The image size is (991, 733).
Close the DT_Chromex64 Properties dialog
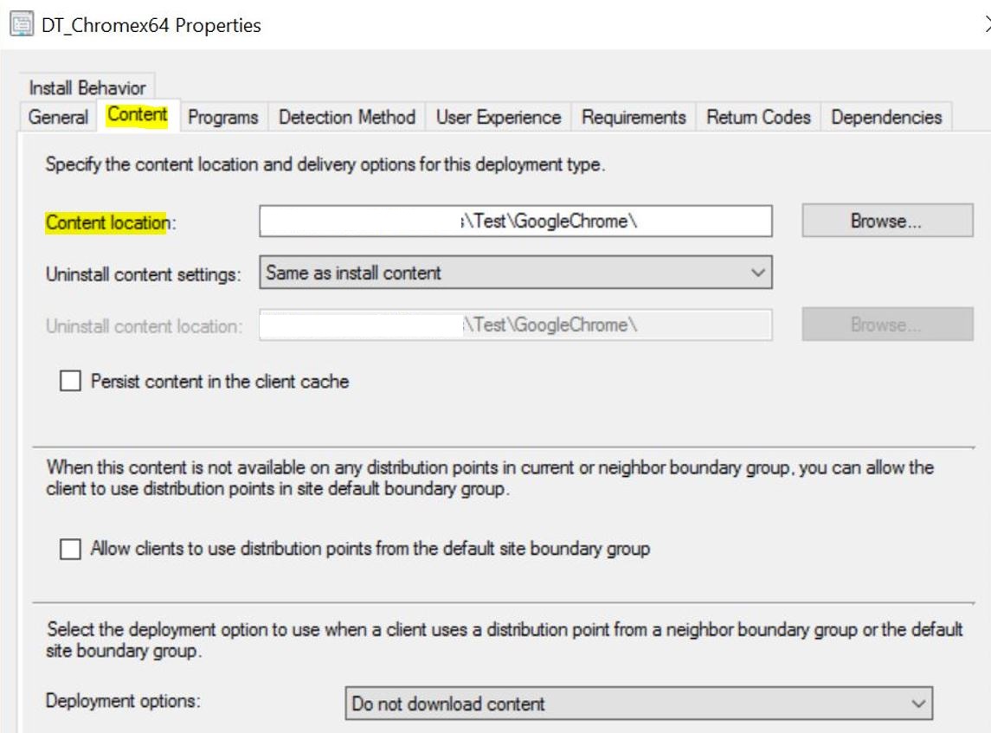click(987, 25)
